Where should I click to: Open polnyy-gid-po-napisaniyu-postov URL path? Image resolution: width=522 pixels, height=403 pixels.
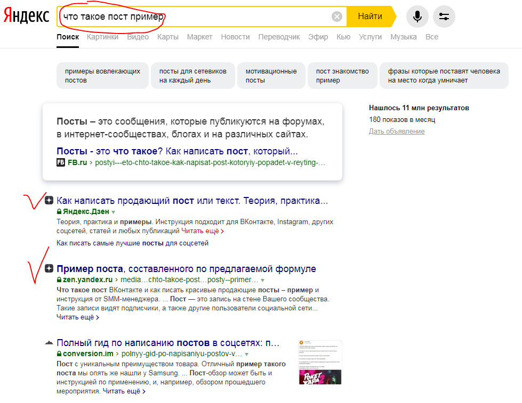[x=181, y=354]
